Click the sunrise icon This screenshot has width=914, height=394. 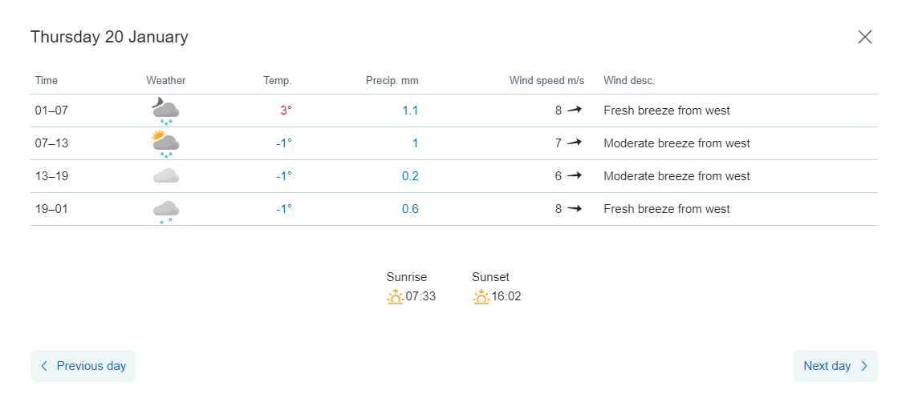pos(395,297)
